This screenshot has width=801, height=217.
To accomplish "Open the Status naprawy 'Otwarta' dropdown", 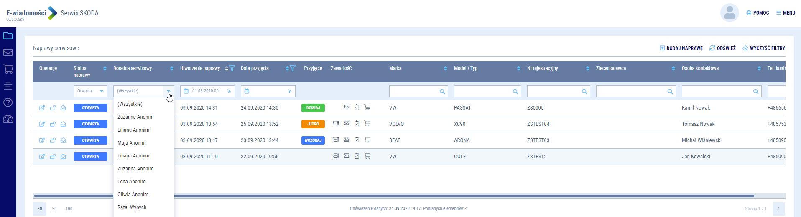I will tap(90, 91).
